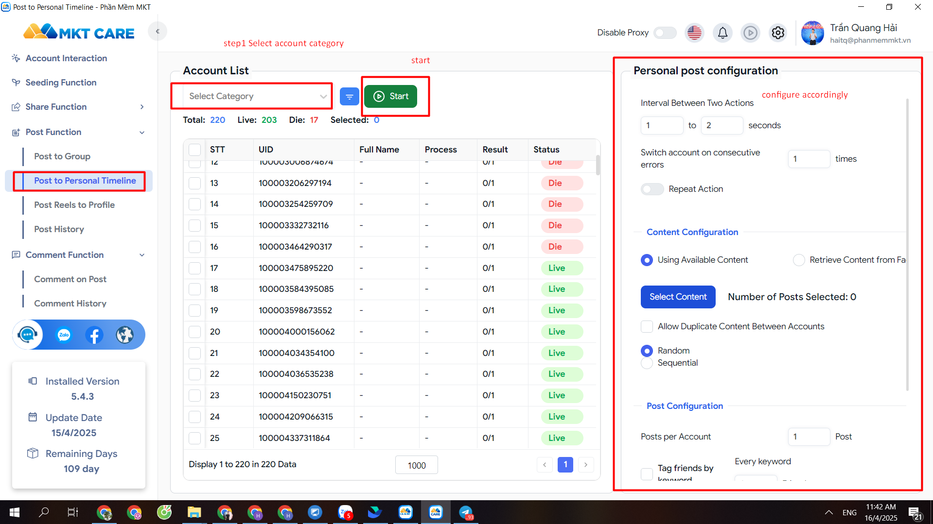This screenshot has height=524, width=933.
Task: Open the Select Category dropdown
Action: click(x=258, y=96)
